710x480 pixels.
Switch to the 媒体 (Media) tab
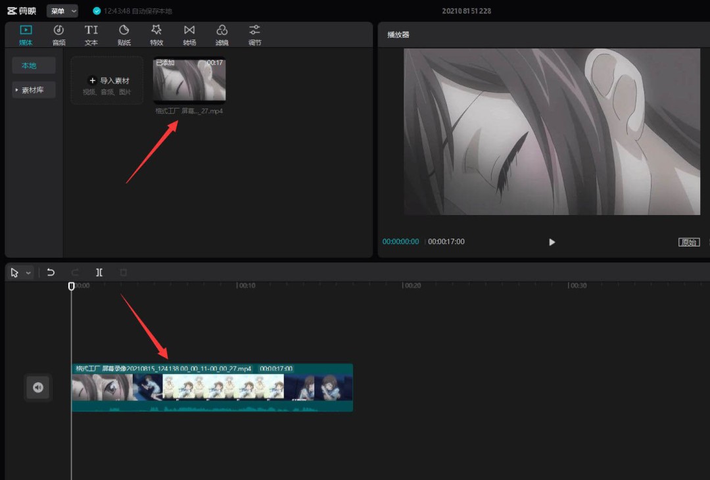coord(26,35)
